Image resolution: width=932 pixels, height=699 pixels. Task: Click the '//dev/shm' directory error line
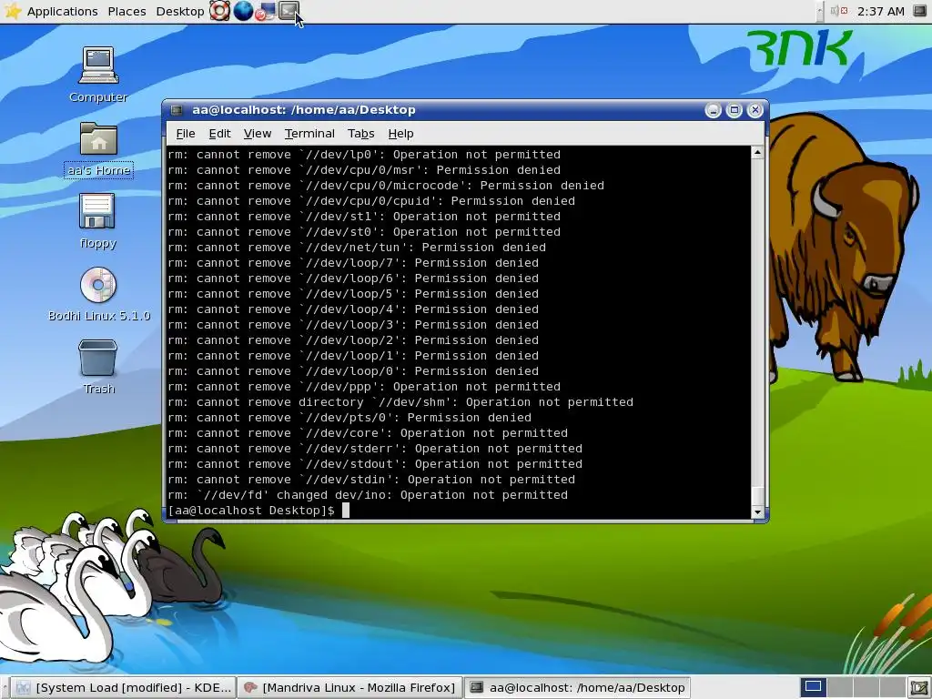click(x=400, y=402)
